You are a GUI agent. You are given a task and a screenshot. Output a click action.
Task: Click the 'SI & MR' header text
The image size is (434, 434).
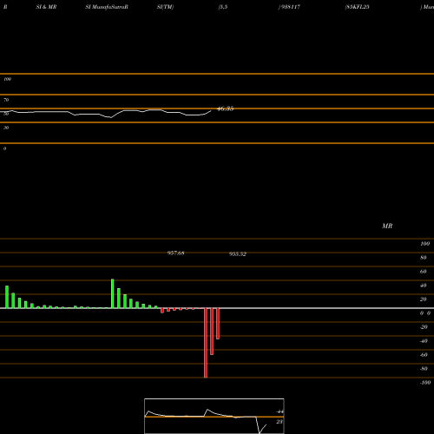tap(46, 7)
